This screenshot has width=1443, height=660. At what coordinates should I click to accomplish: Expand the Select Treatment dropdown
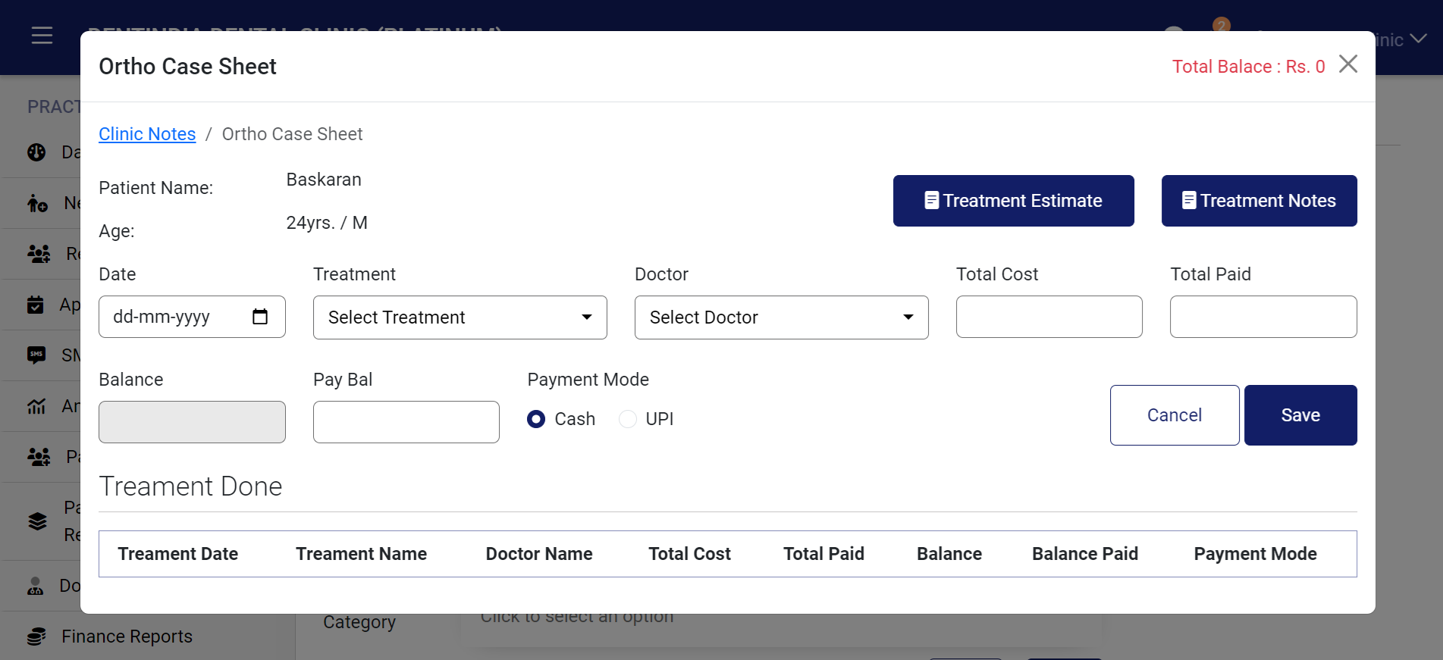tap(460, 317)
